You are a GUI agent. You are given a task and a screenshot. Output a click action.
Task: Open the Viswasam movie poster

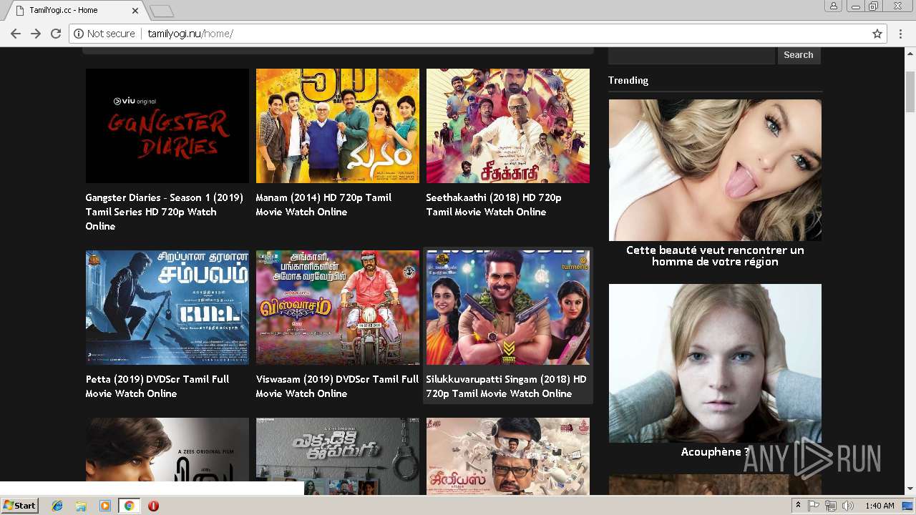(338, 308)
